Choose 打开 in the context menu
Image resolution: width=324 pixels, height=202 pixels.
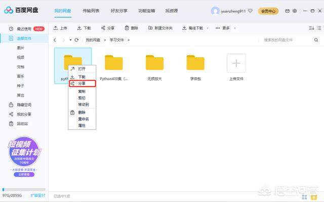point(82,69)
